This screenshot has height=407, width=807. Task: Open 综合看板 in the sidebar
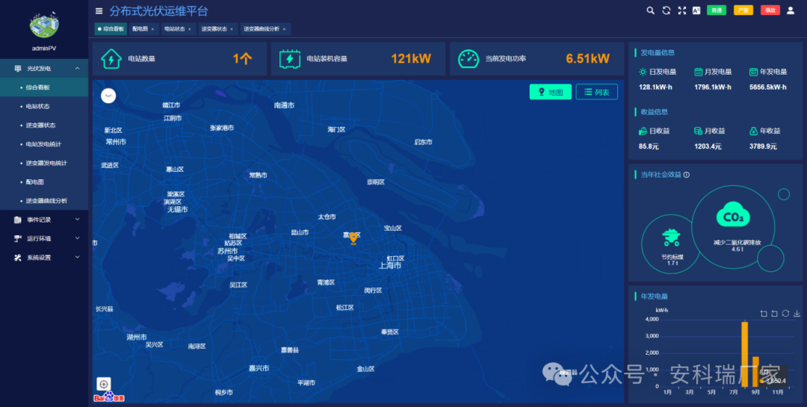[x=44, y=87]
